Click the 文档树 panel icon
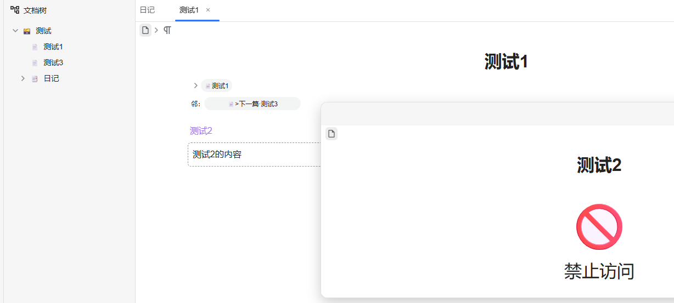674x303 pixels. [15, 10]
